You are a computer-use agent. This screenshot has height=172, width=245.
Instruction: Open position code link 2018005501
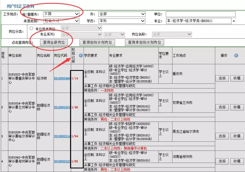pos(62,107)
